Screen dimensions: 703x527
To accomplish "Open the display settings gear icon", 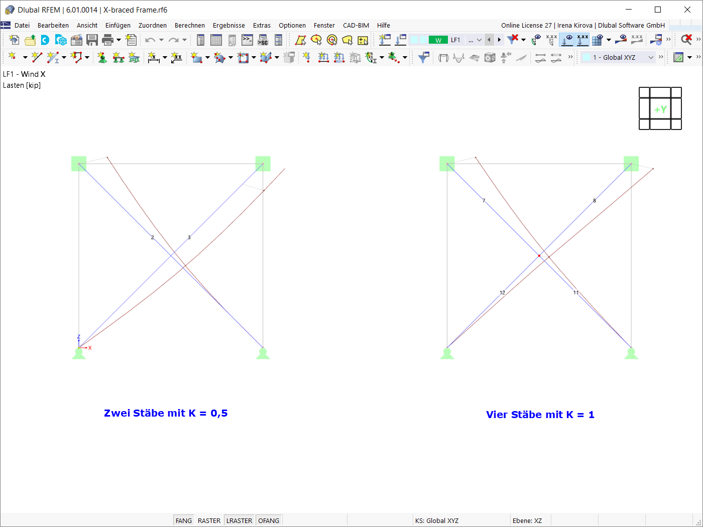I will (656, 40).
